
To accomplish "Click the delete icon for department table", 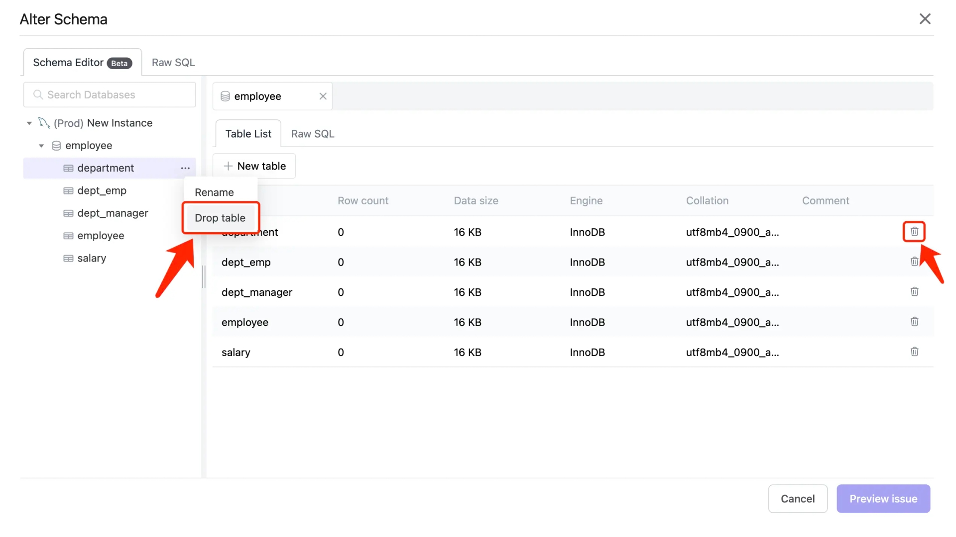I will [x=913, y=231].
